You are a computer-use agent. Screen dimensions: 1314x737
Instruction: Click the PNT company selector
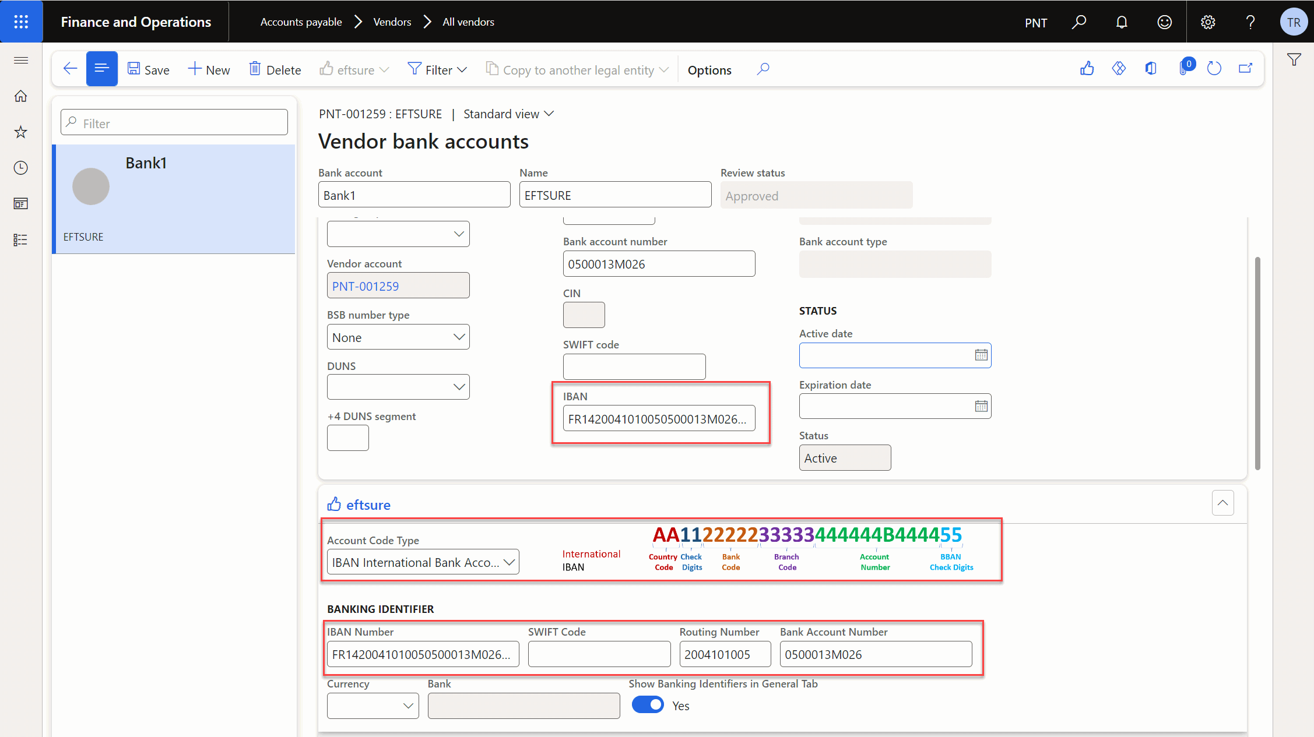coord(1036,23)
